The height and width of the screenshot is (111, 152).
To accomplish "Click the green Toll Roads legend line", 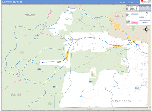I will pos(135,25).
